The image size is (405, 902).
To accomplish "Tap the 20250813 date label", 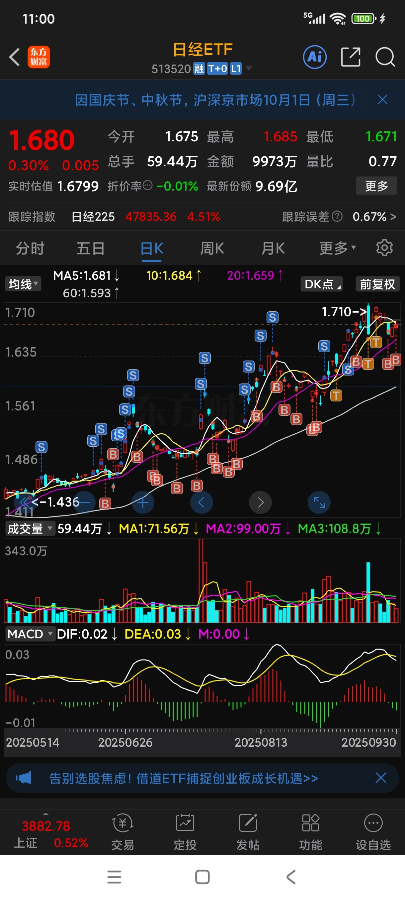I will (x=261, y=742).
